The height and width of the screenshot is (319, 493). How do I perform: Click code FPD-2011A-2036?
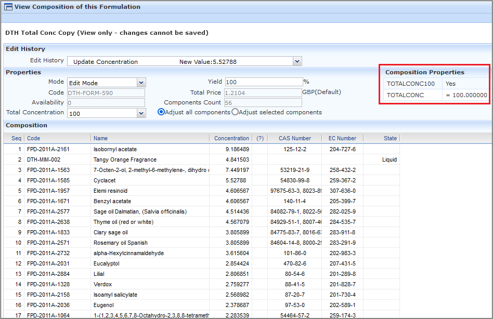tap(48, 305)
